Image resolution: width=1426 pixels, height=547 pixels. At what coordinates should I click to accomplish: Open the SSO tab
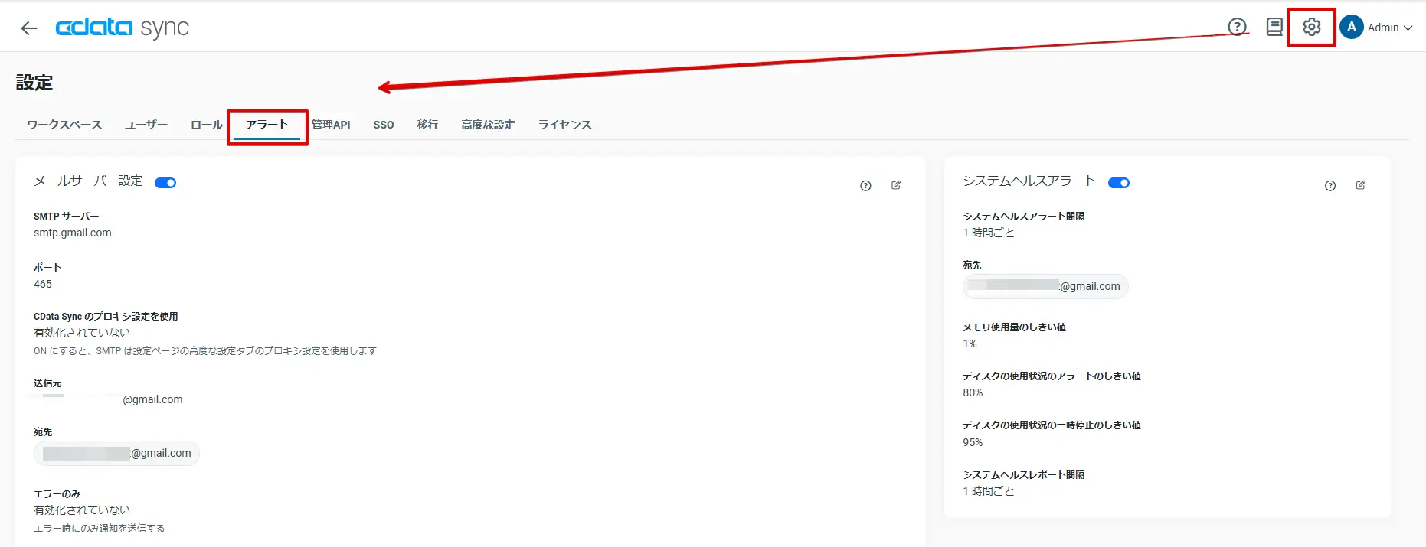point(384,125)
